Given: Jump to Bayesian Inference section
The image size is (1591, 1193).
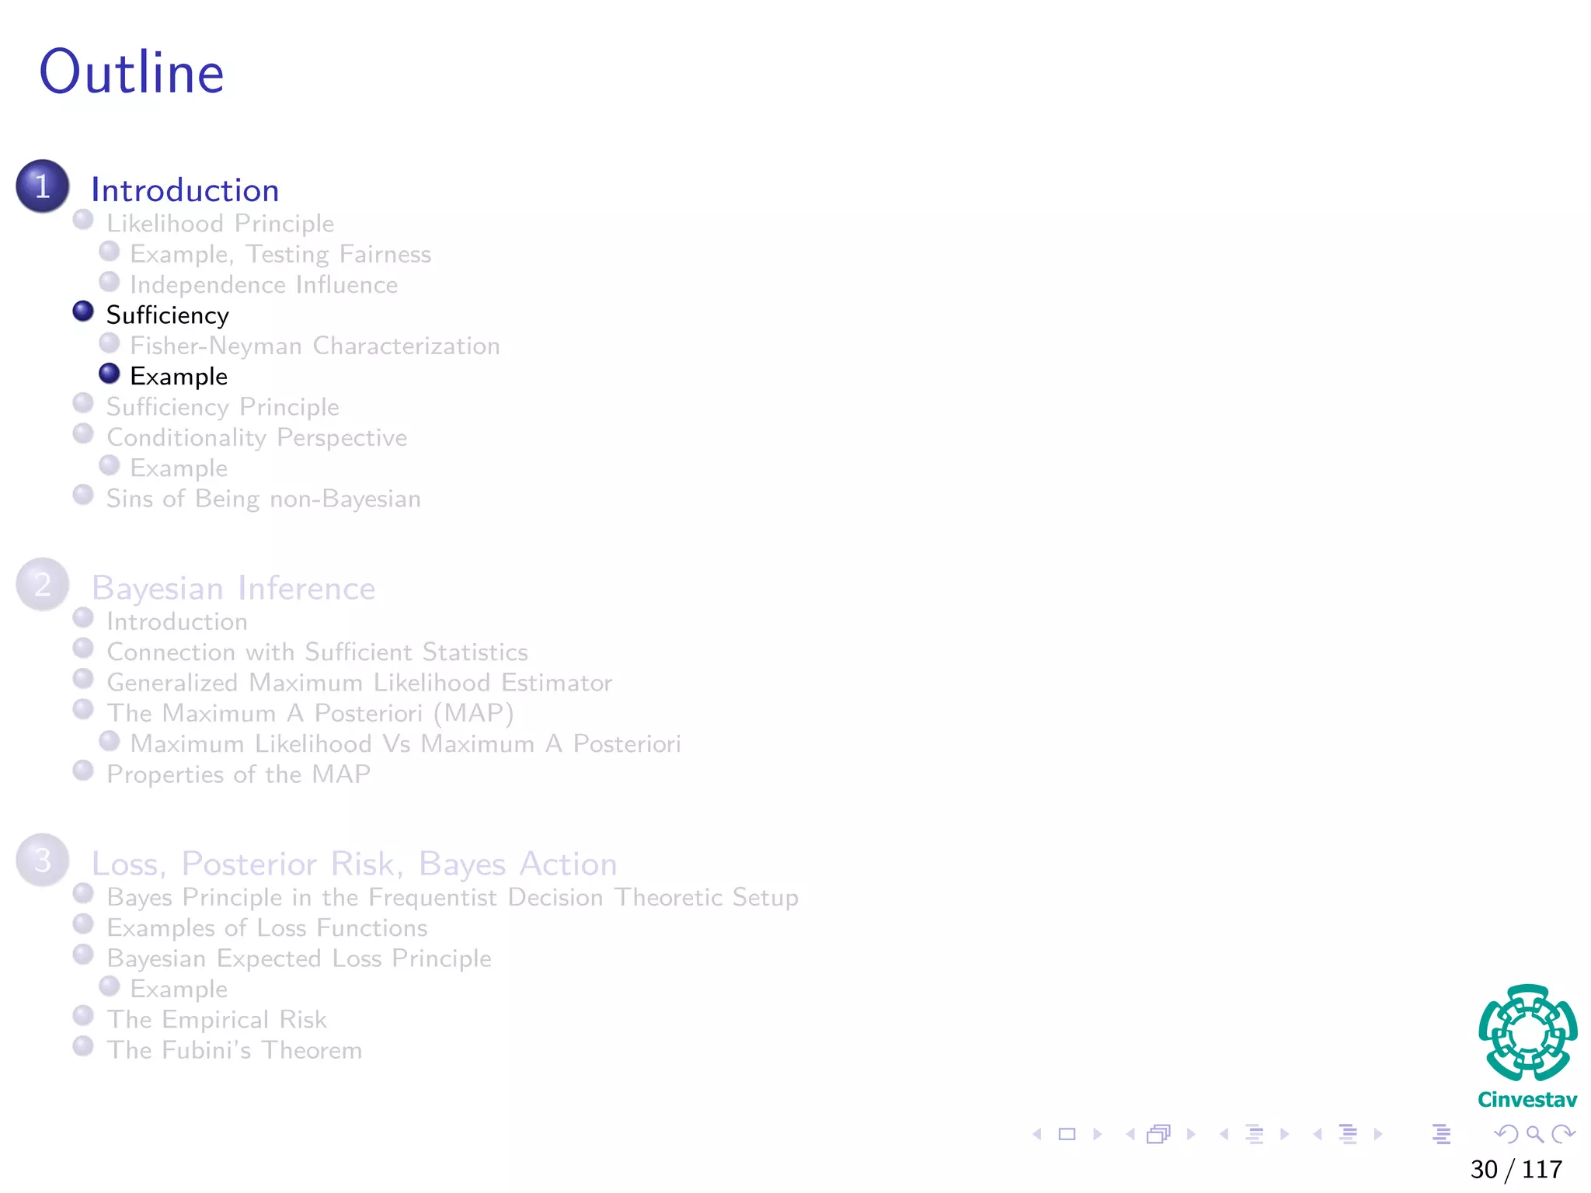Looking at the screenshot, I should 233,588.
